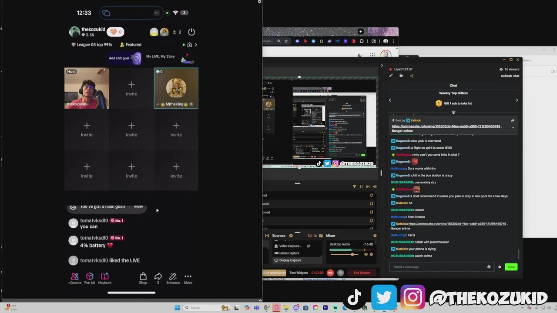557x313 pixels.
Task: Tap the power icon to end LIVE
Action: 191,32
